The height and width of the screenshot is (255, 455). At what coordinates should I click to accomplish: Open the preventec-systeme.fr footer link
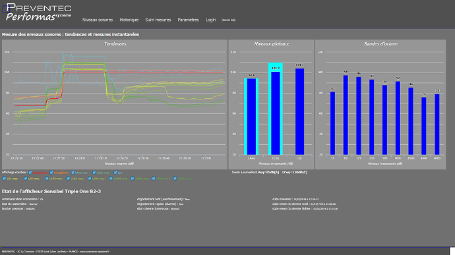point(94,252)
